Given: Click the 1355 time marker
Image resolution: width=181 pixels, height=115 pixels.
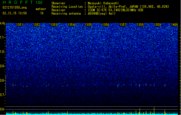Looking at the screenshot, I should pyautogui.click(x=88, y=25).
